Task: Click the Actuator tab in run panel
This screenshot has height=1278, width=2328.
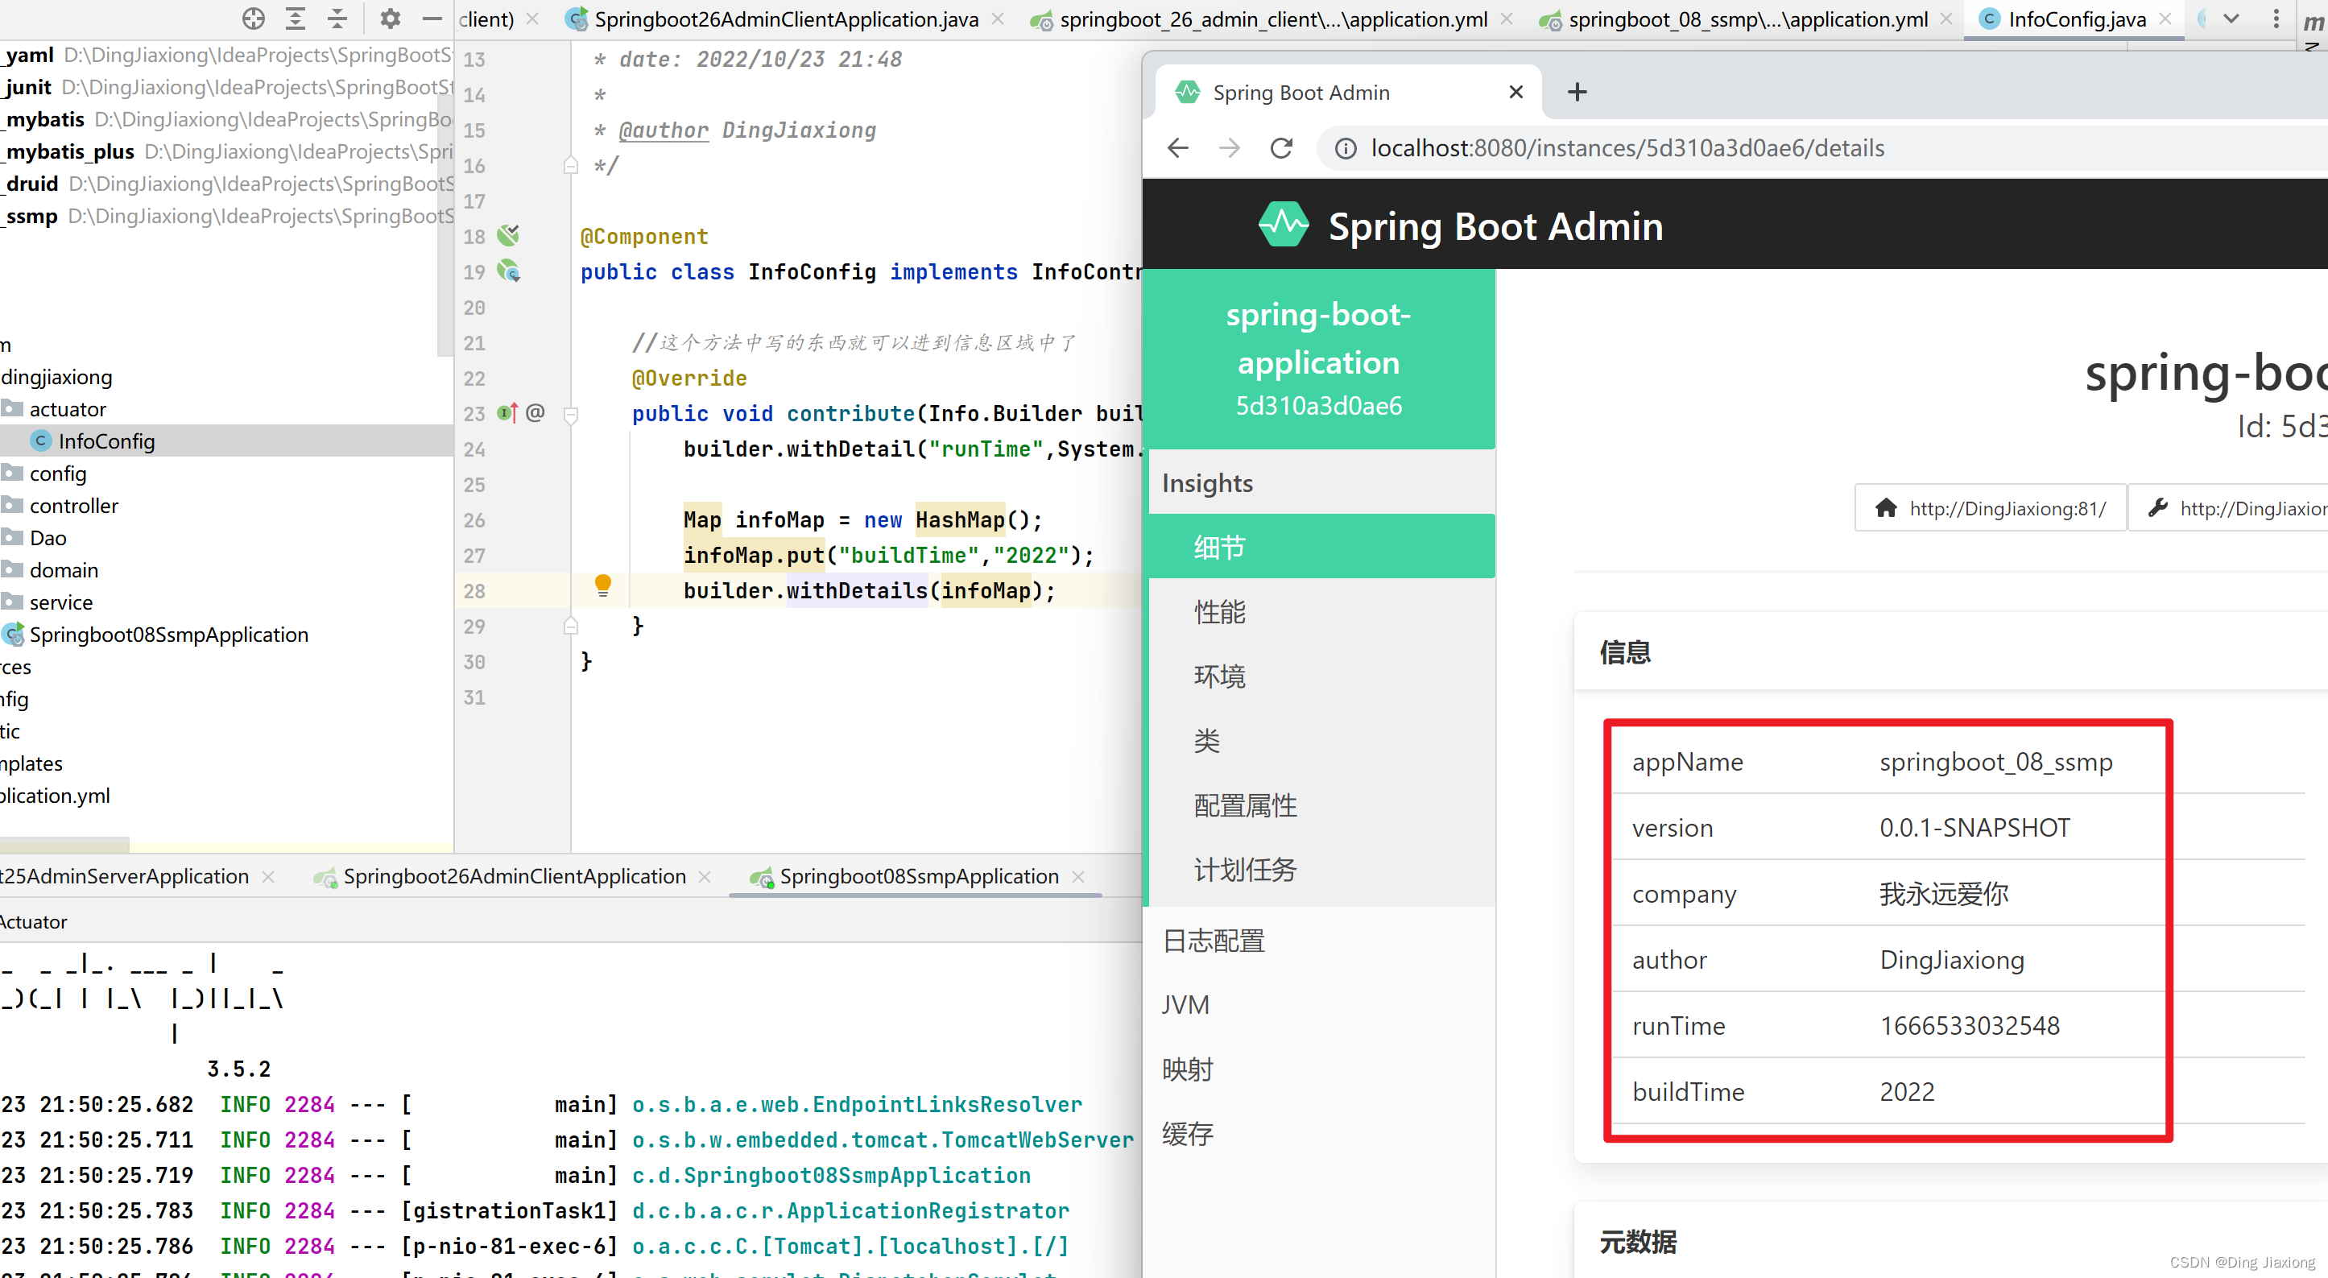Action: (x=34, y=922)
